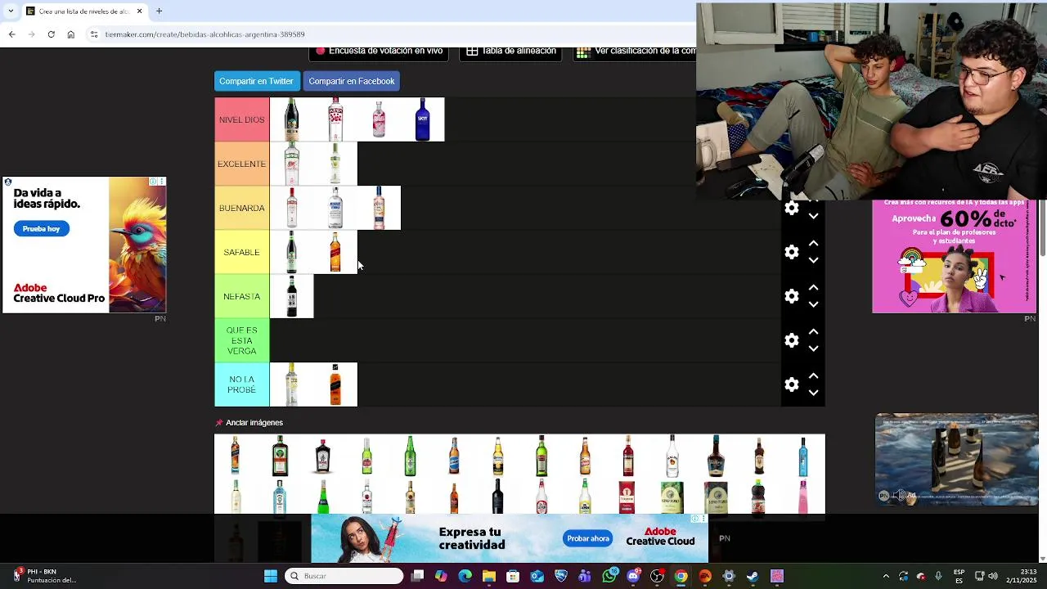Go to the browser home page
1047x589 pixels.
pos(71,34)
